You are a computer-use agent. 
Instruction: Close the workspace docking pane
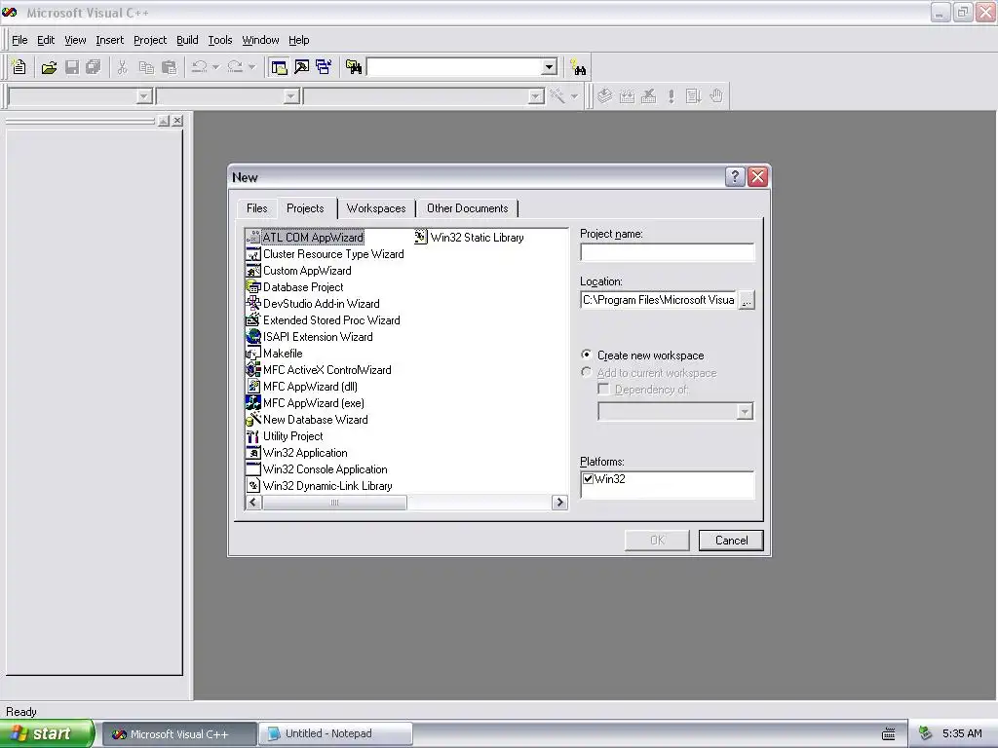[177, 120]
